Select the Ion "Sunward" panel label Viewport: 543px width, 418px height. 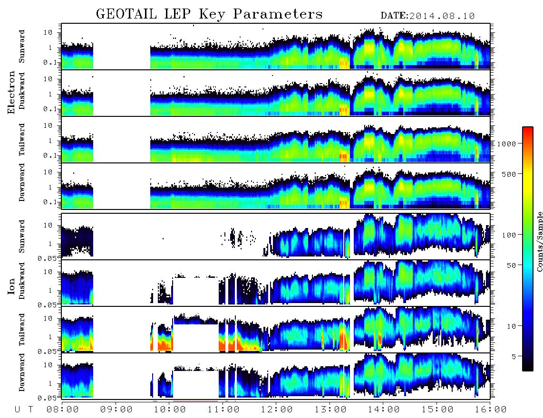22,237
